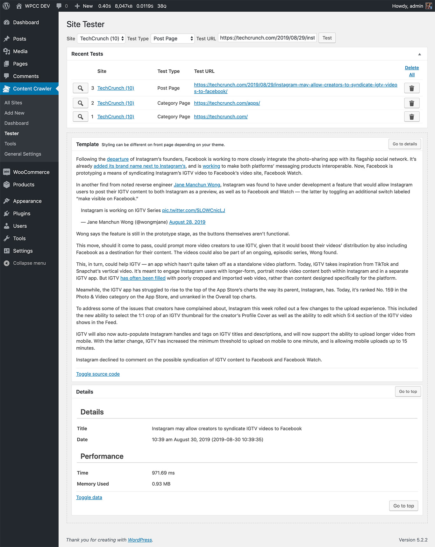Toggle source code of the template
This screenshot has width=435, height=547.
[98, 374]
